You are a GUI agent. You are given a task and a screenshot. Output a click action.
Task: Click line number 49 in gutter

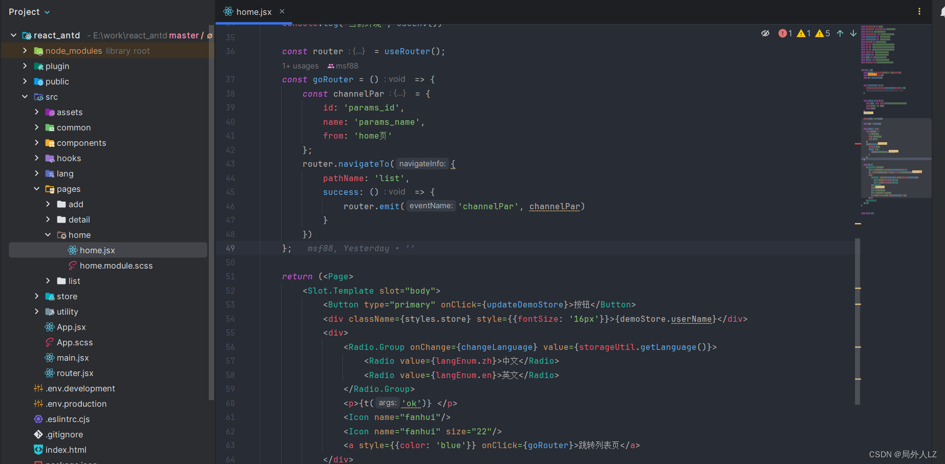click(230, 248)
